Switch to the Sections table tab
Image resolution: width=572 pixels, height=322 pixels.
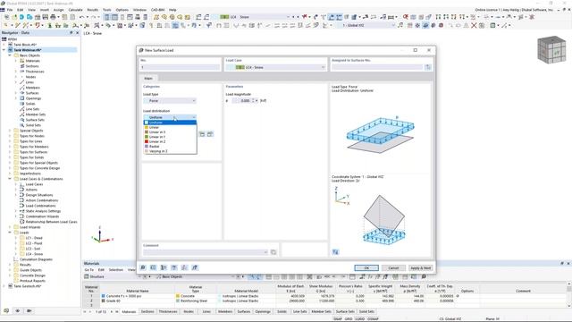click(147, 312)
